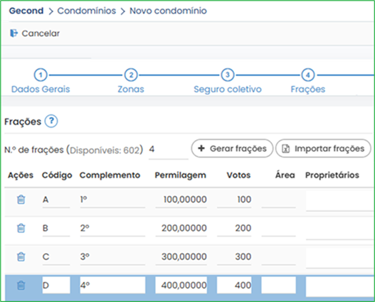Delete fraction D with trash icon
375x302 pixels.
(21, 285)
